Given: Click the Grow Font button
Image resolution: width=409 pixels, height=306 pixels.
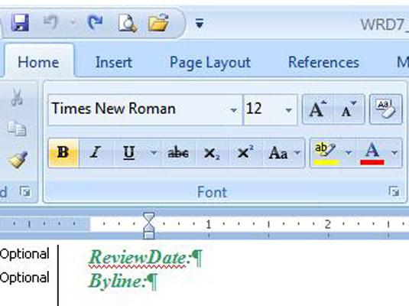Looking at the screenshot, I should (318, 109).
